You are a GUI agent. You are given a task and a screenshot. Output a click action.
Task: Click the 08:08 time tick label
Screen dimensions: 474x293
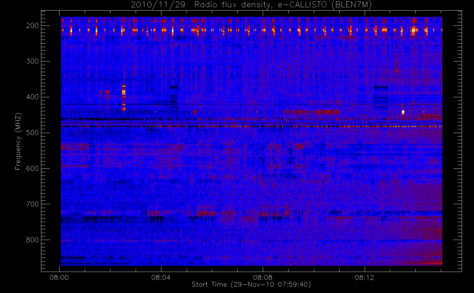point(263,277)
